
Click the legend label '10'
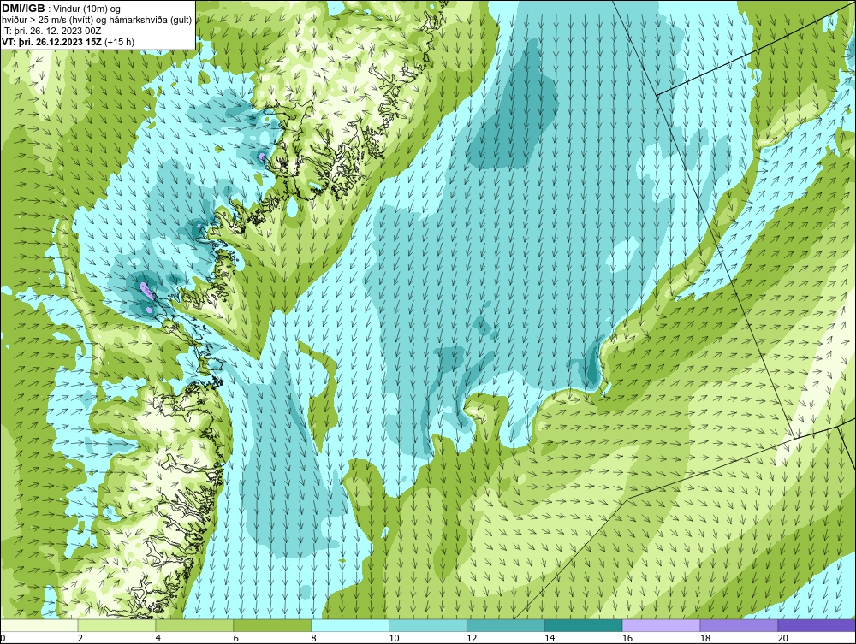point(394,638)
